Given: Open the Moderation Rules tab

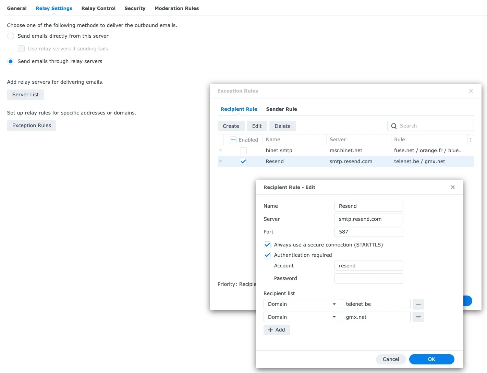Looking at the screenshot, I should pyautogui.click(x=176, y=8).
